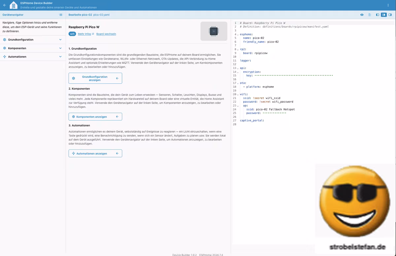Open the three-dot overflow menu

click(388, 5)
